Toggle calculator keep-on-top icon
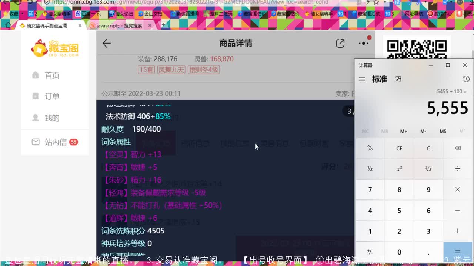 point(398,79)
